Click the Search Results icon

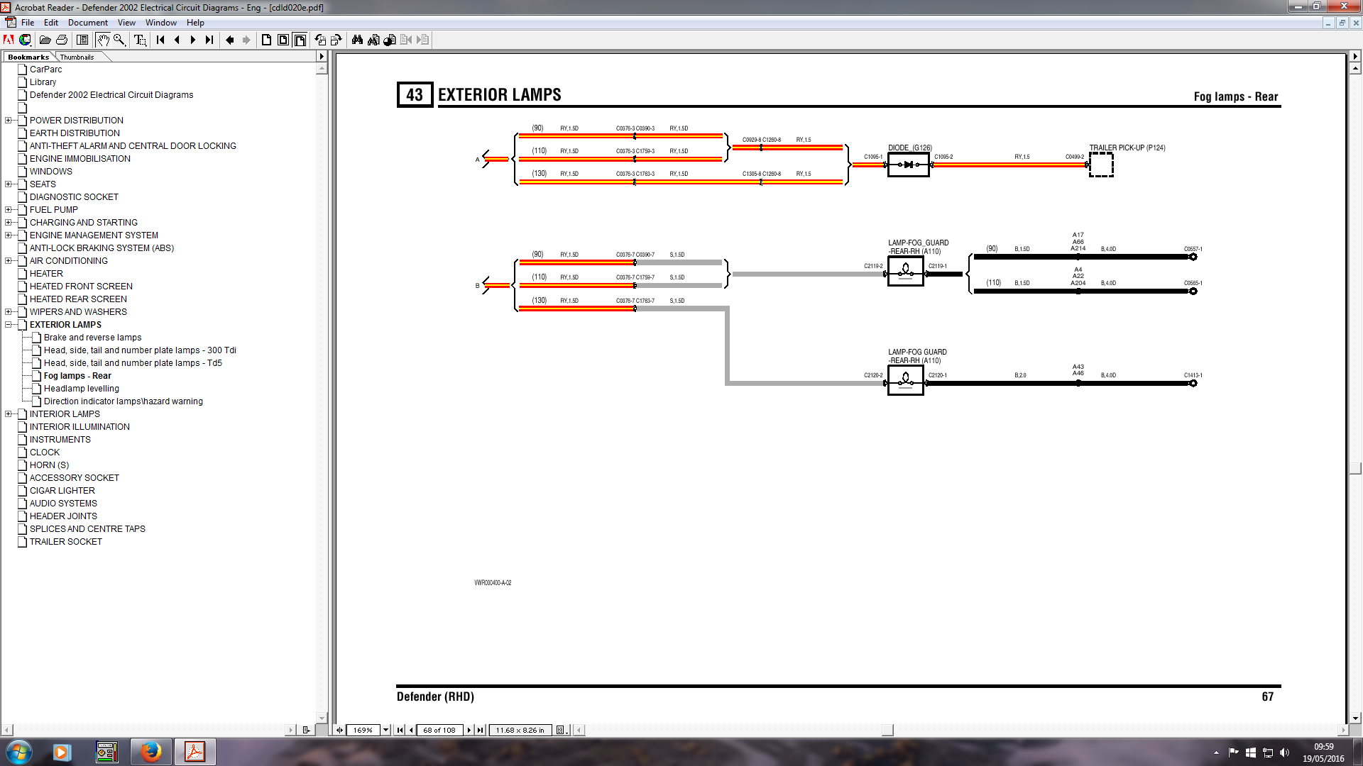[x=390, y=40]
